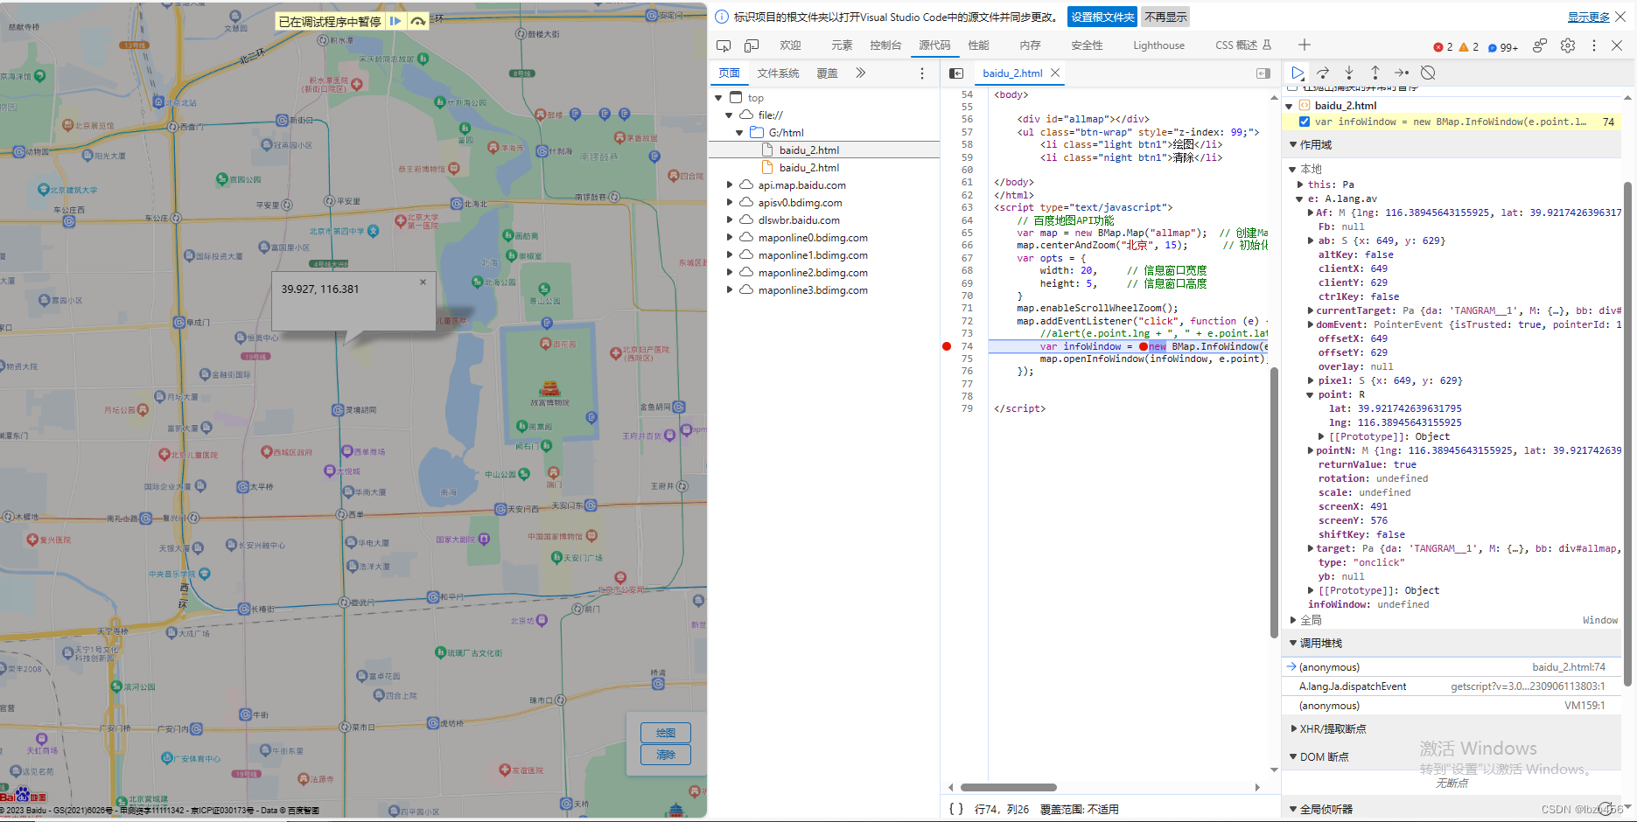
Task: Show more navigator tabs chevron
Action: pyautogui.click(x=861, y=73)
